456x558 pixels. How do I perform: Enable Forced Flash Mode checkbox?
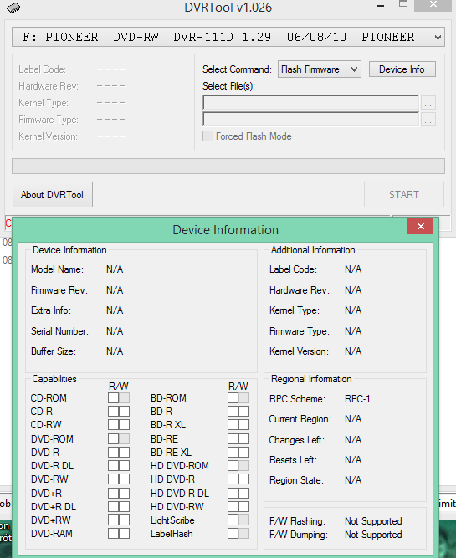pyautogui.click(x=208, y=136)
